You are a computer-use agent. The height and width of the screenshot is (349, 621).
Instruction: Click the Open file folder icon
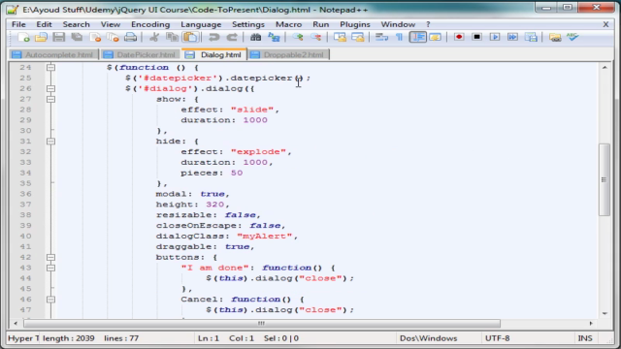[x=41, y=37]
